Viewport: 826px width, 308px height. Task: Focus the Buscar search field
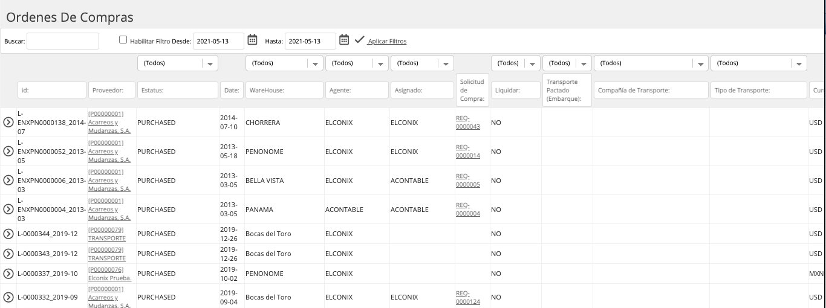click(63, 41)
